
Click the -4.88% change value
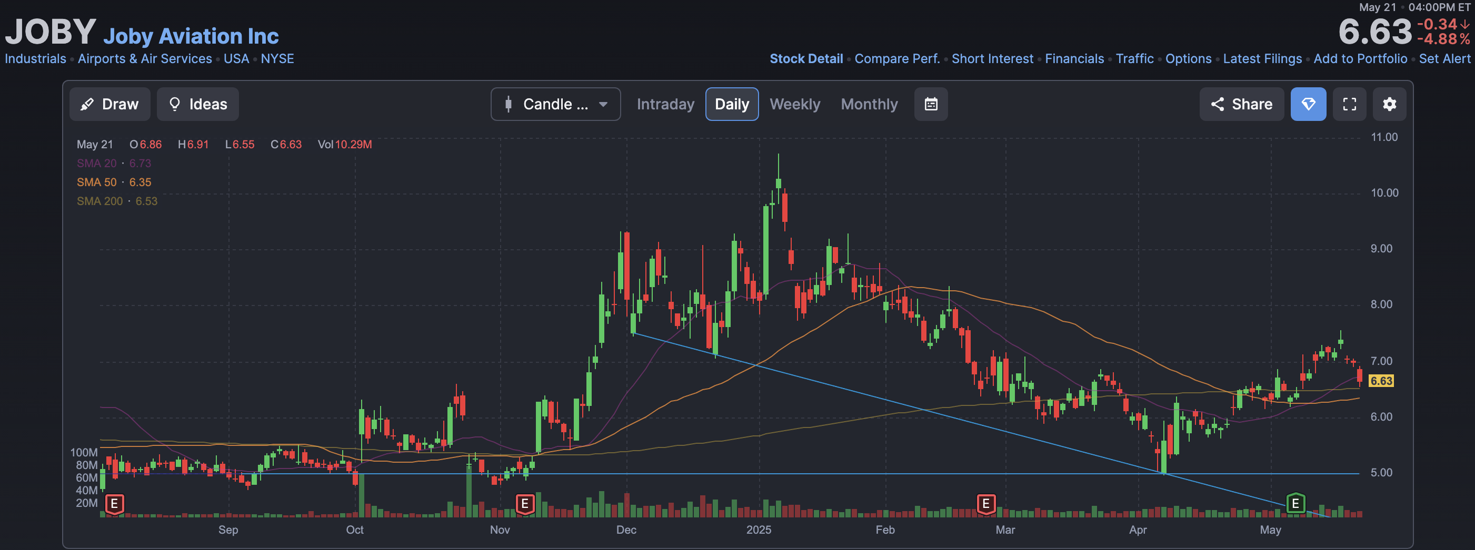pyautogui.click(x=1443, y=39)
